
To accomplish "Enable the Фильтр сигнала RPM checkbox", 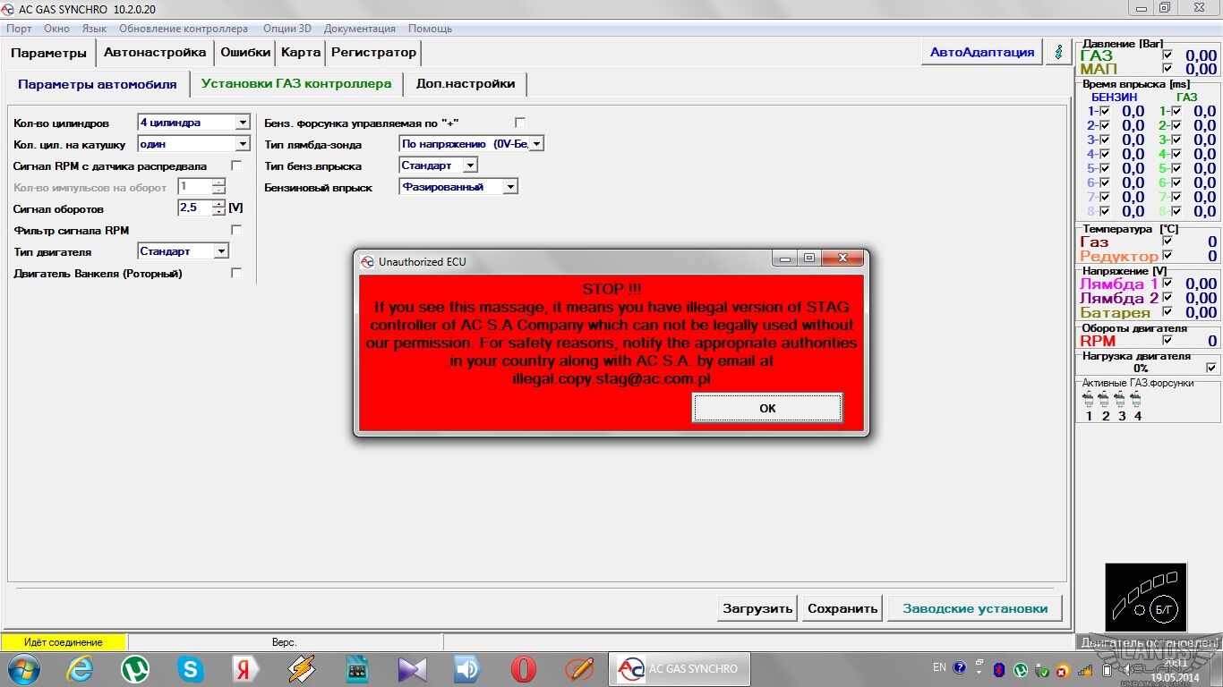I will (x=236, y=230).
